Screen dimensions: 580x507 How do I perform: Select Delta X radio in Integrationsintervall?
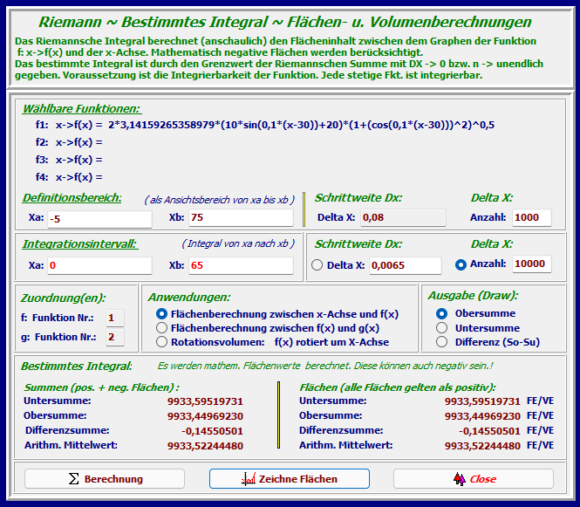(x=317, y=265)
